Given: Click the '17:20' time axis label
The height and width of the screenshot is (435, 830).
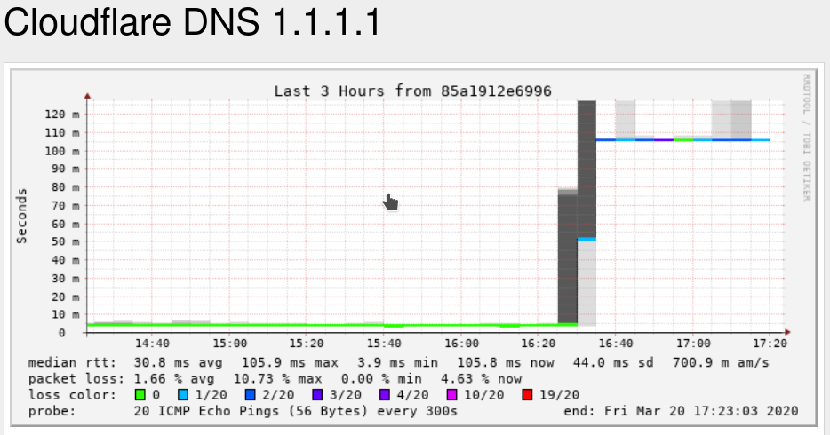Looking at the screenshot, I should 770,344.
